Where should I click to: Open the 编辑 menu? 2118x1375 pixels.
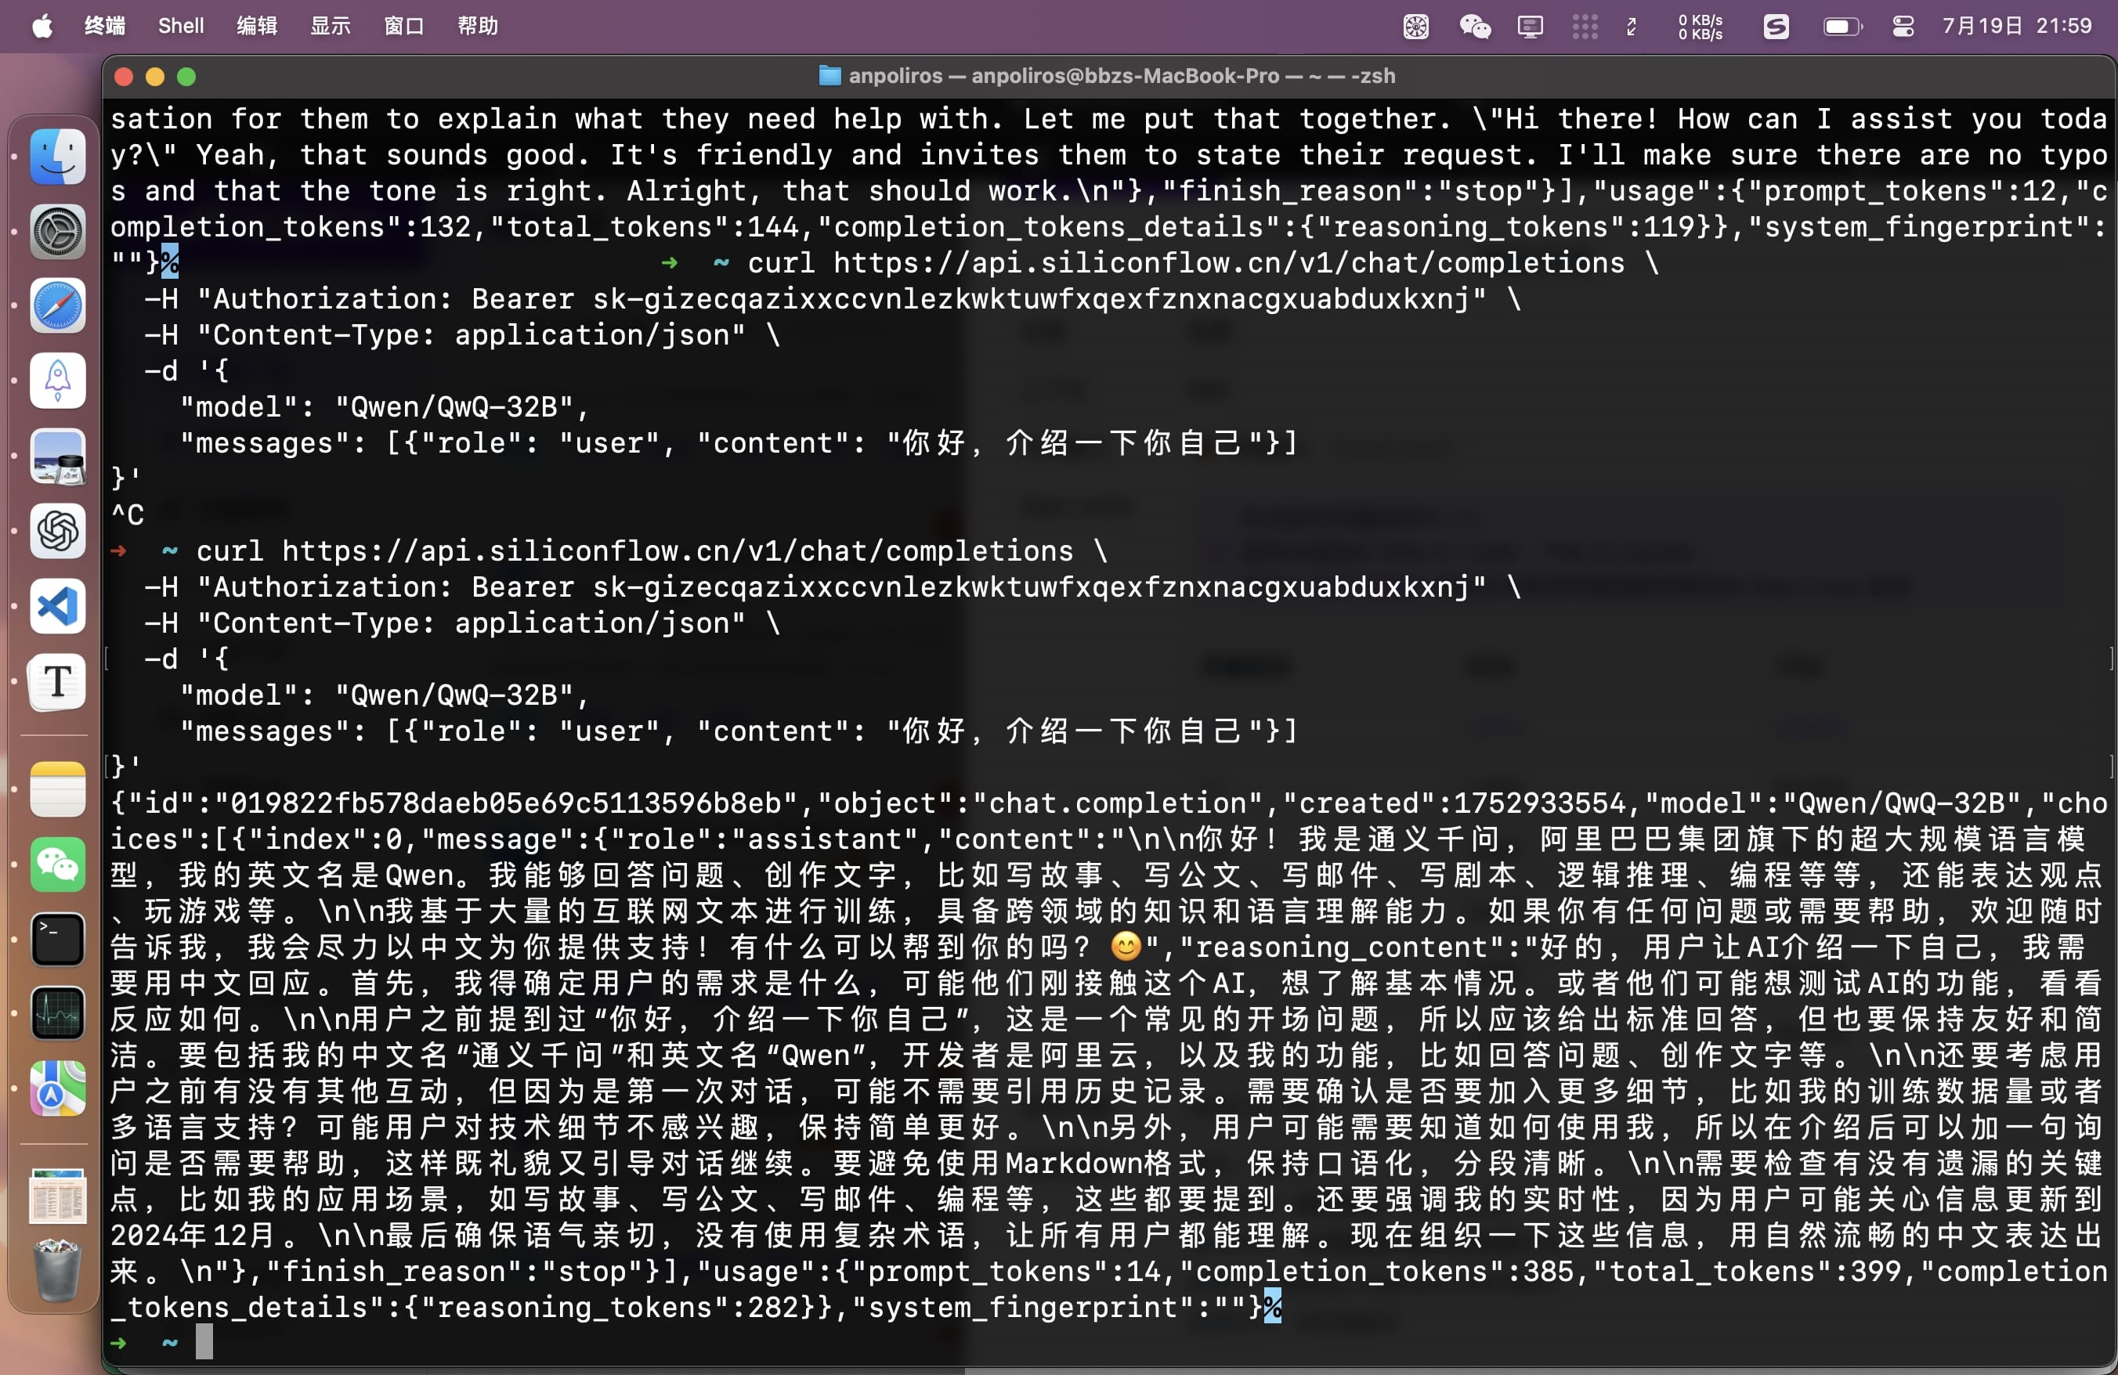pyautogui.click(x=257, y=26)
